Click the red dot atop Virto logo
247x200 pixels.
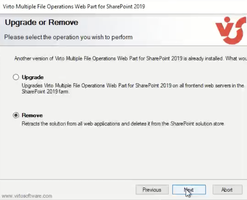pos(227,20)
